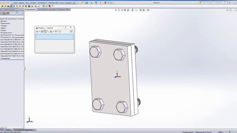Viewport: 237px width, 133px height.
Task: Expand the New document dropdown arrow
Action: tap(80, 3)
